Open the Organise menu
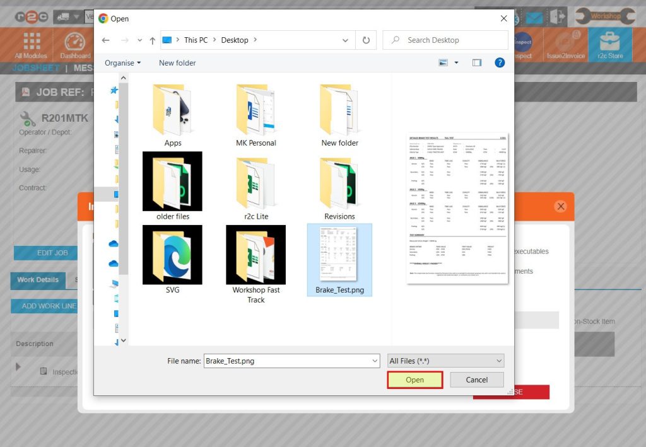The image size is (646, 447). tap(122, 62)
